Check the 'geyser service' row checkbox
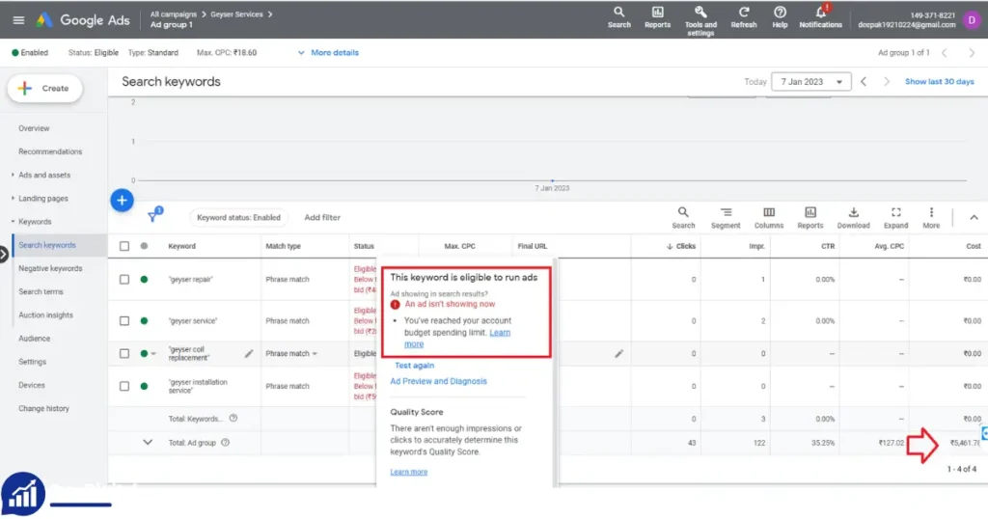Screen dimensions: 988x519 coord(124,320)
